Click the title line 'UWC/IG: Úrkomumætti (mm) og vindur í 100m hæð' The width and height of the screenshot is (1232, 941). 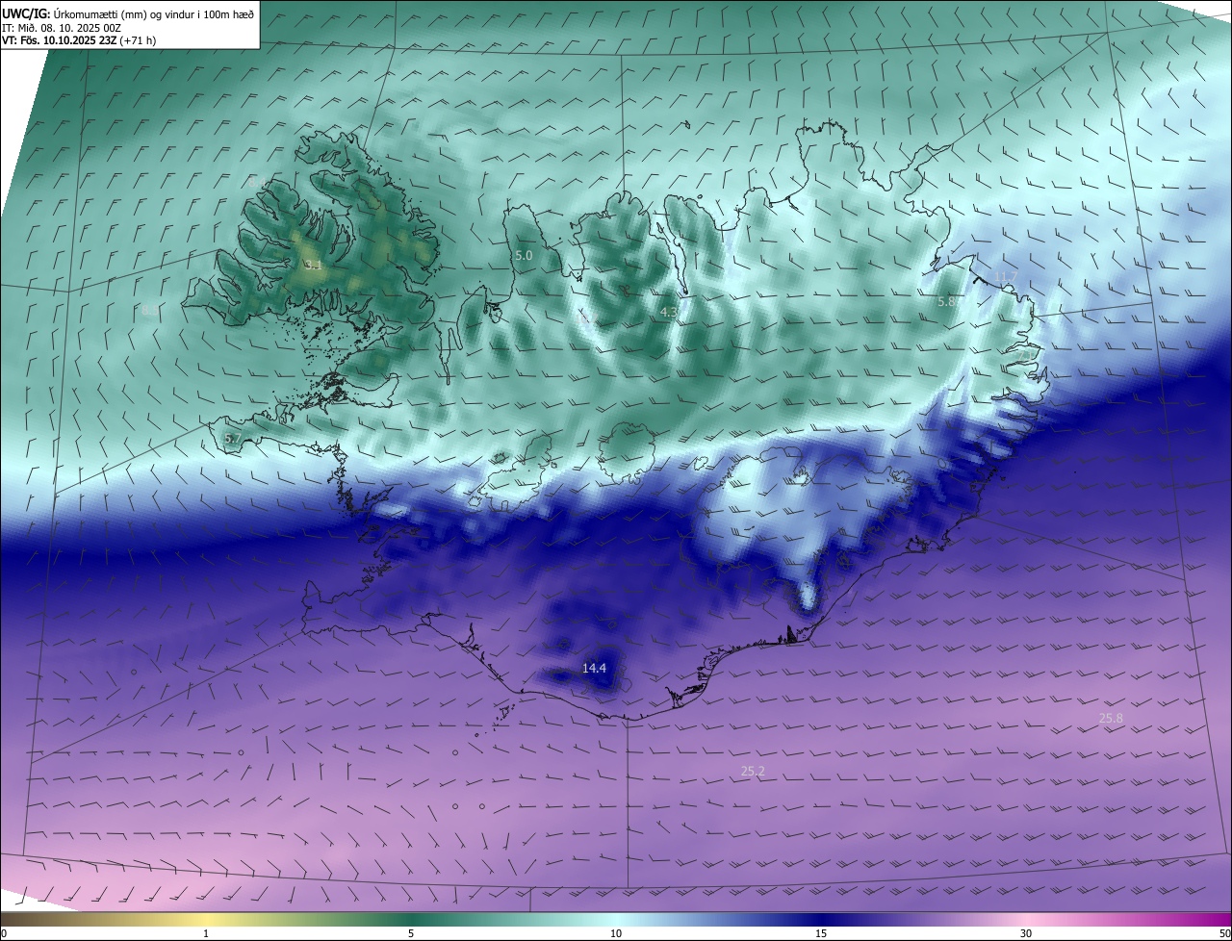coord(128,13)
